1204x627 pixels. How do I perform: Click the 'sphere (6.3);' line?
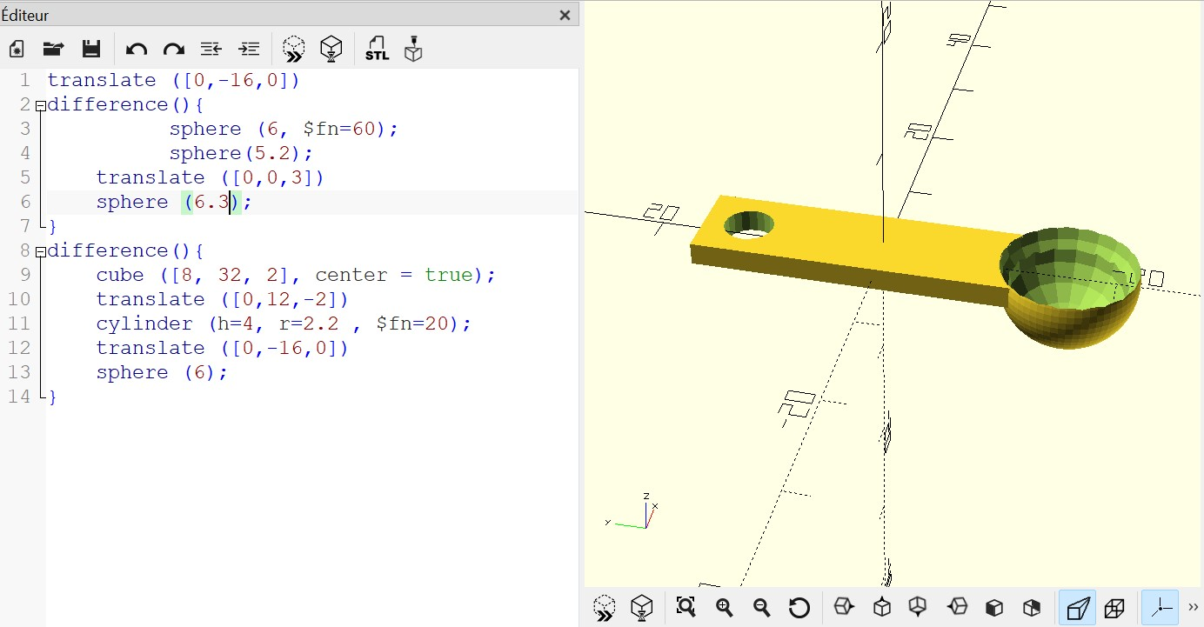coord(174,202)
